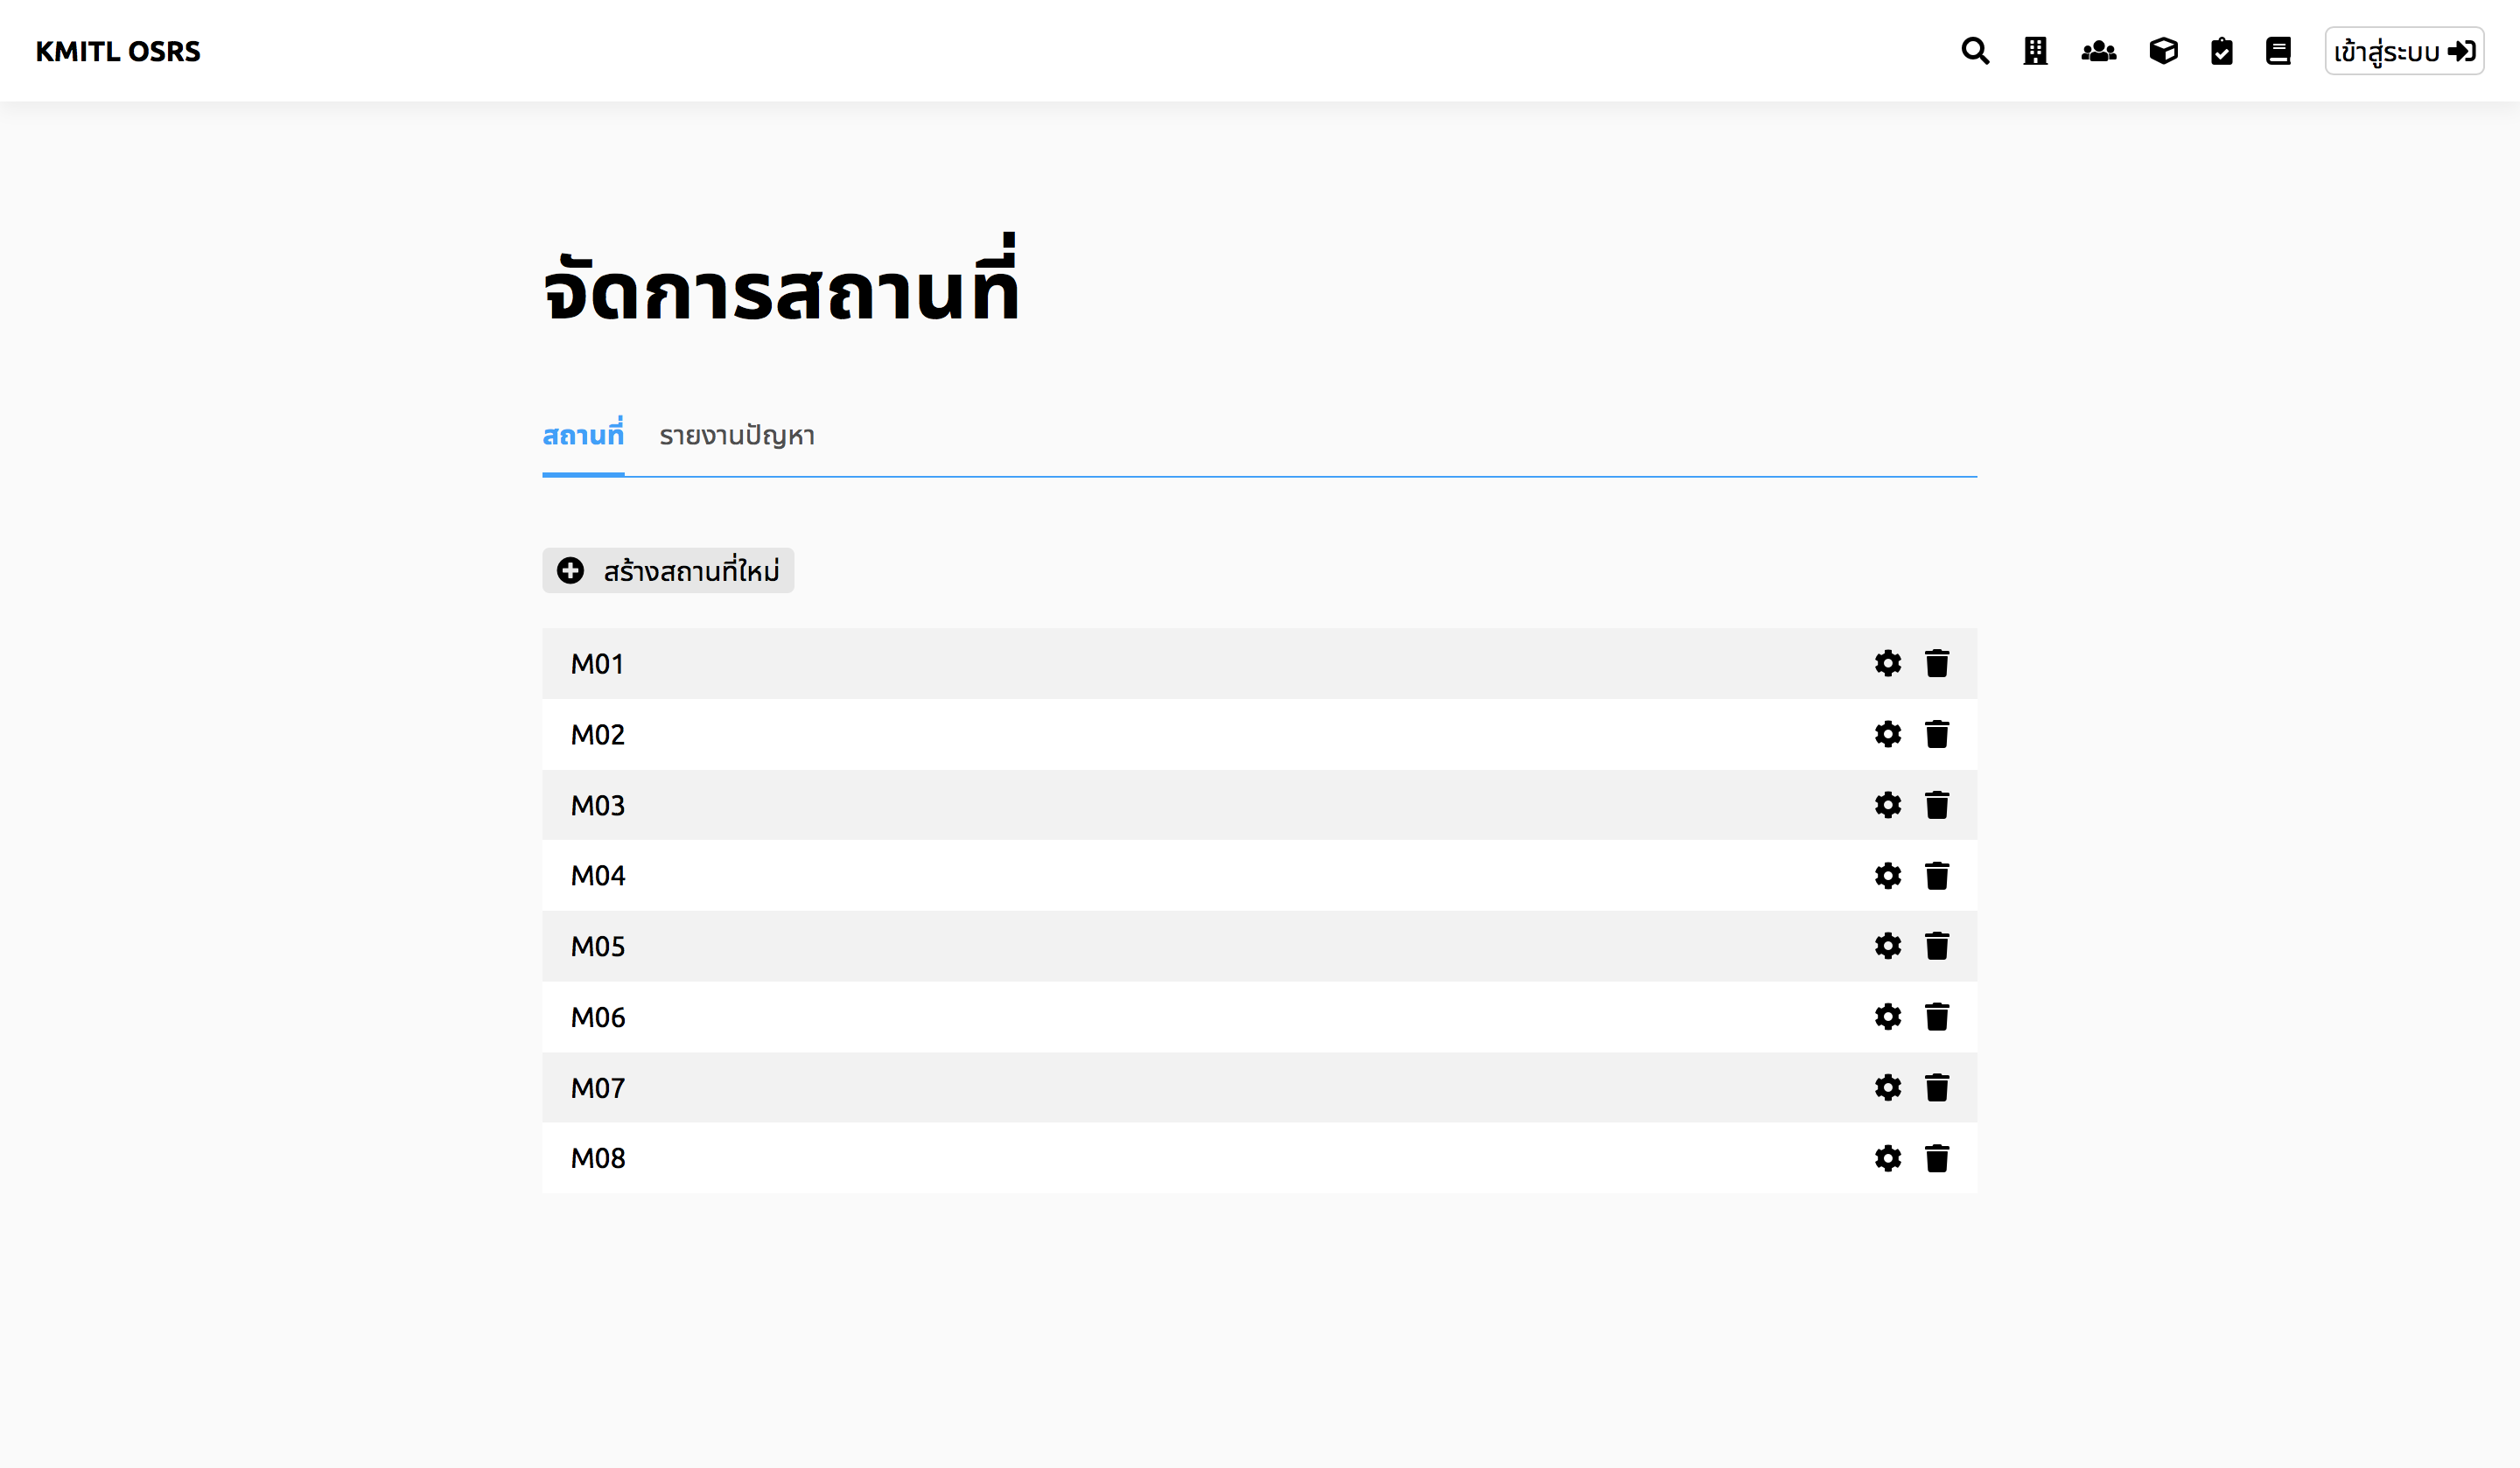Image resolution: width=2520 pixels, height=1468 pixels.
Task: Open the building icon in top navigation
Action: (x=2035, y=51)
